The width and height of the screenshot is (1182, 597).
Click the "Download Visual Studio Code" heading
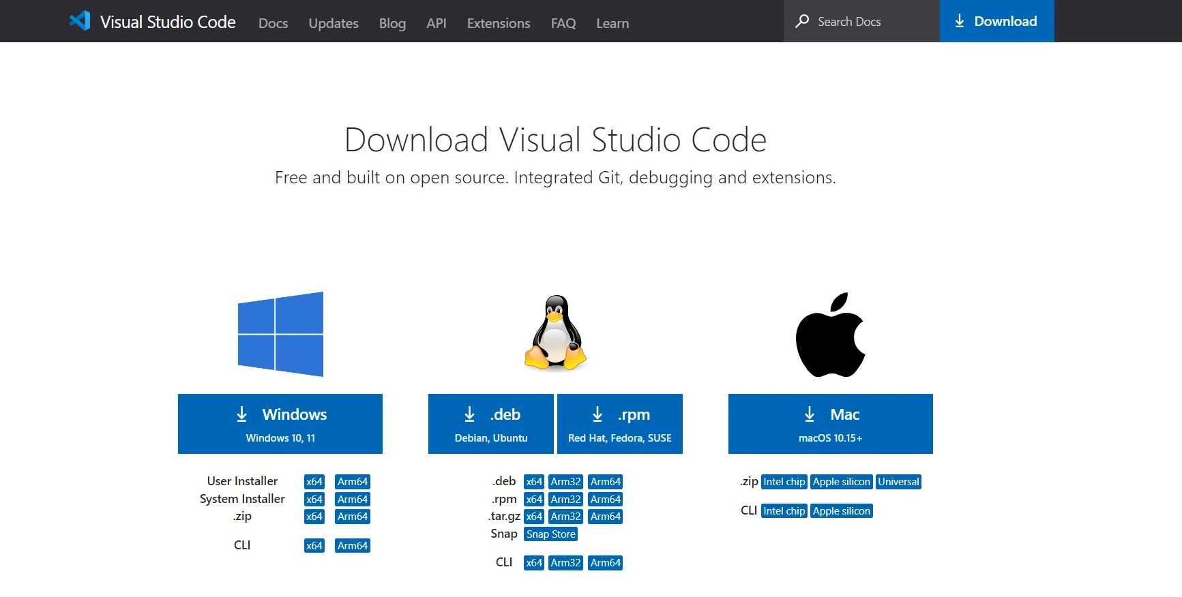click(556, 140)
